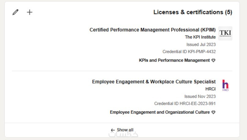Click Credential ID HRCI-EE-2023-991 text

(x=185, y=104)
